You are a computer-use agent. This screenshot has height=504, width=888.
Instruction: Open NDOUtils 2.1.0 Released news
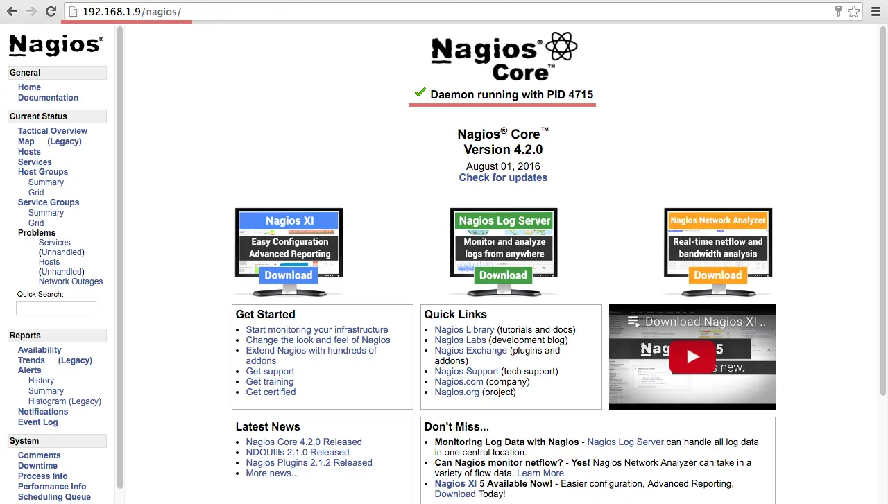click(298, 453)
